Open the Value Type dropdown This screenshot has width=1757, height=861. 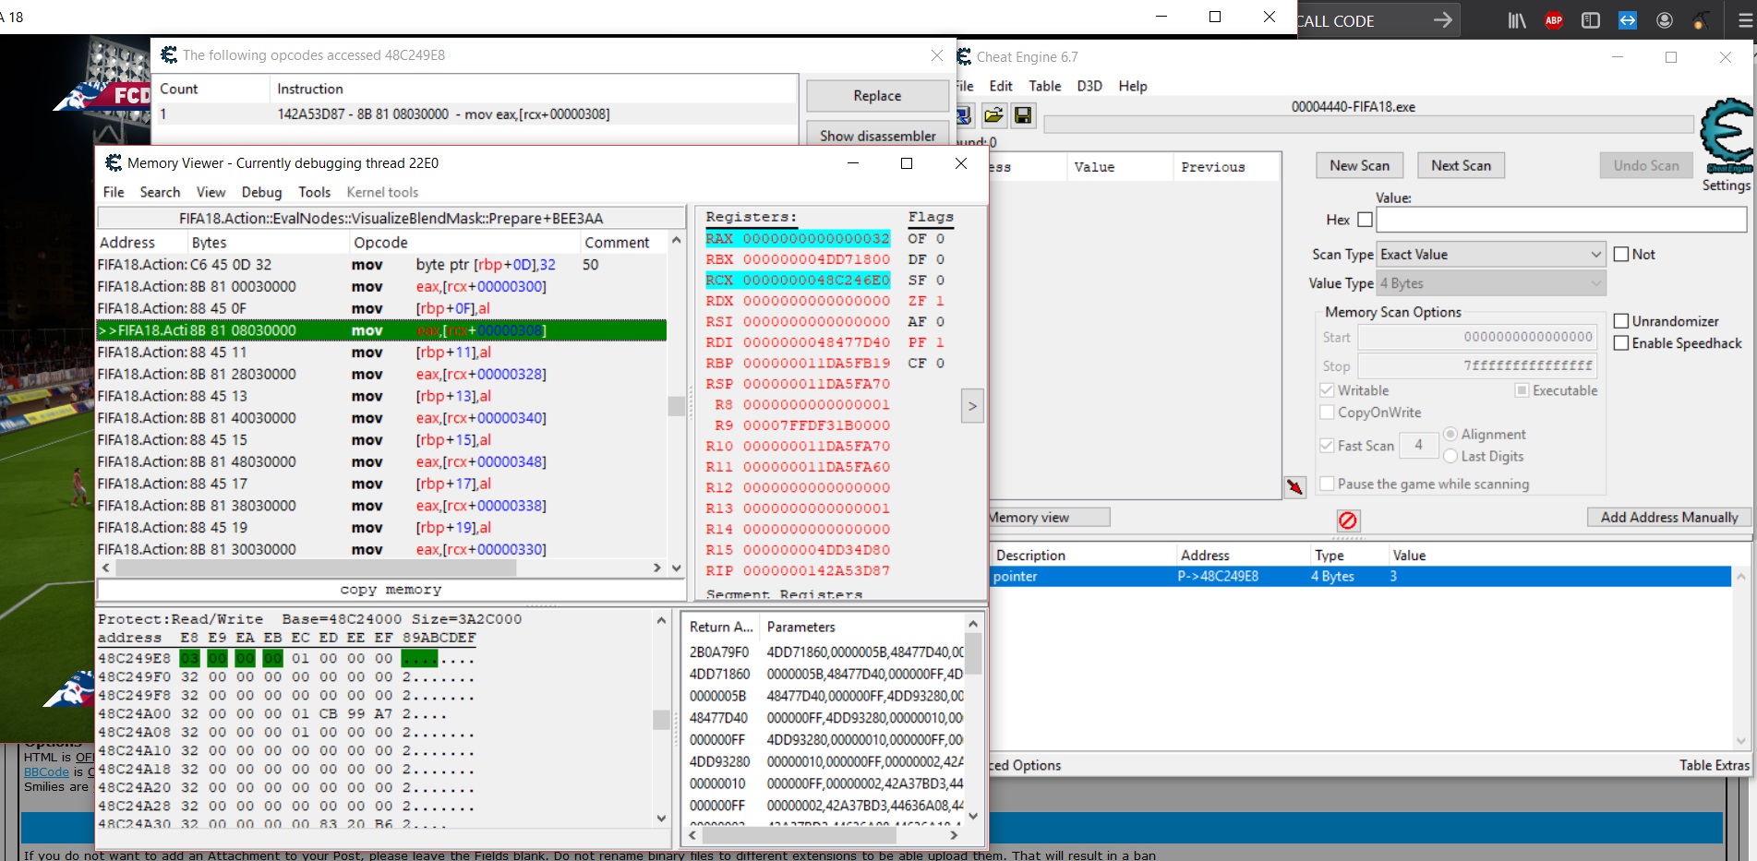(x=1490, y=284)
